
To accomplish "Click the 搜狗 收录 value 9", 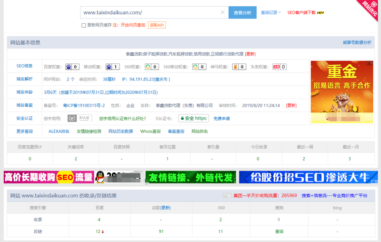I will [x=279, y=220].
